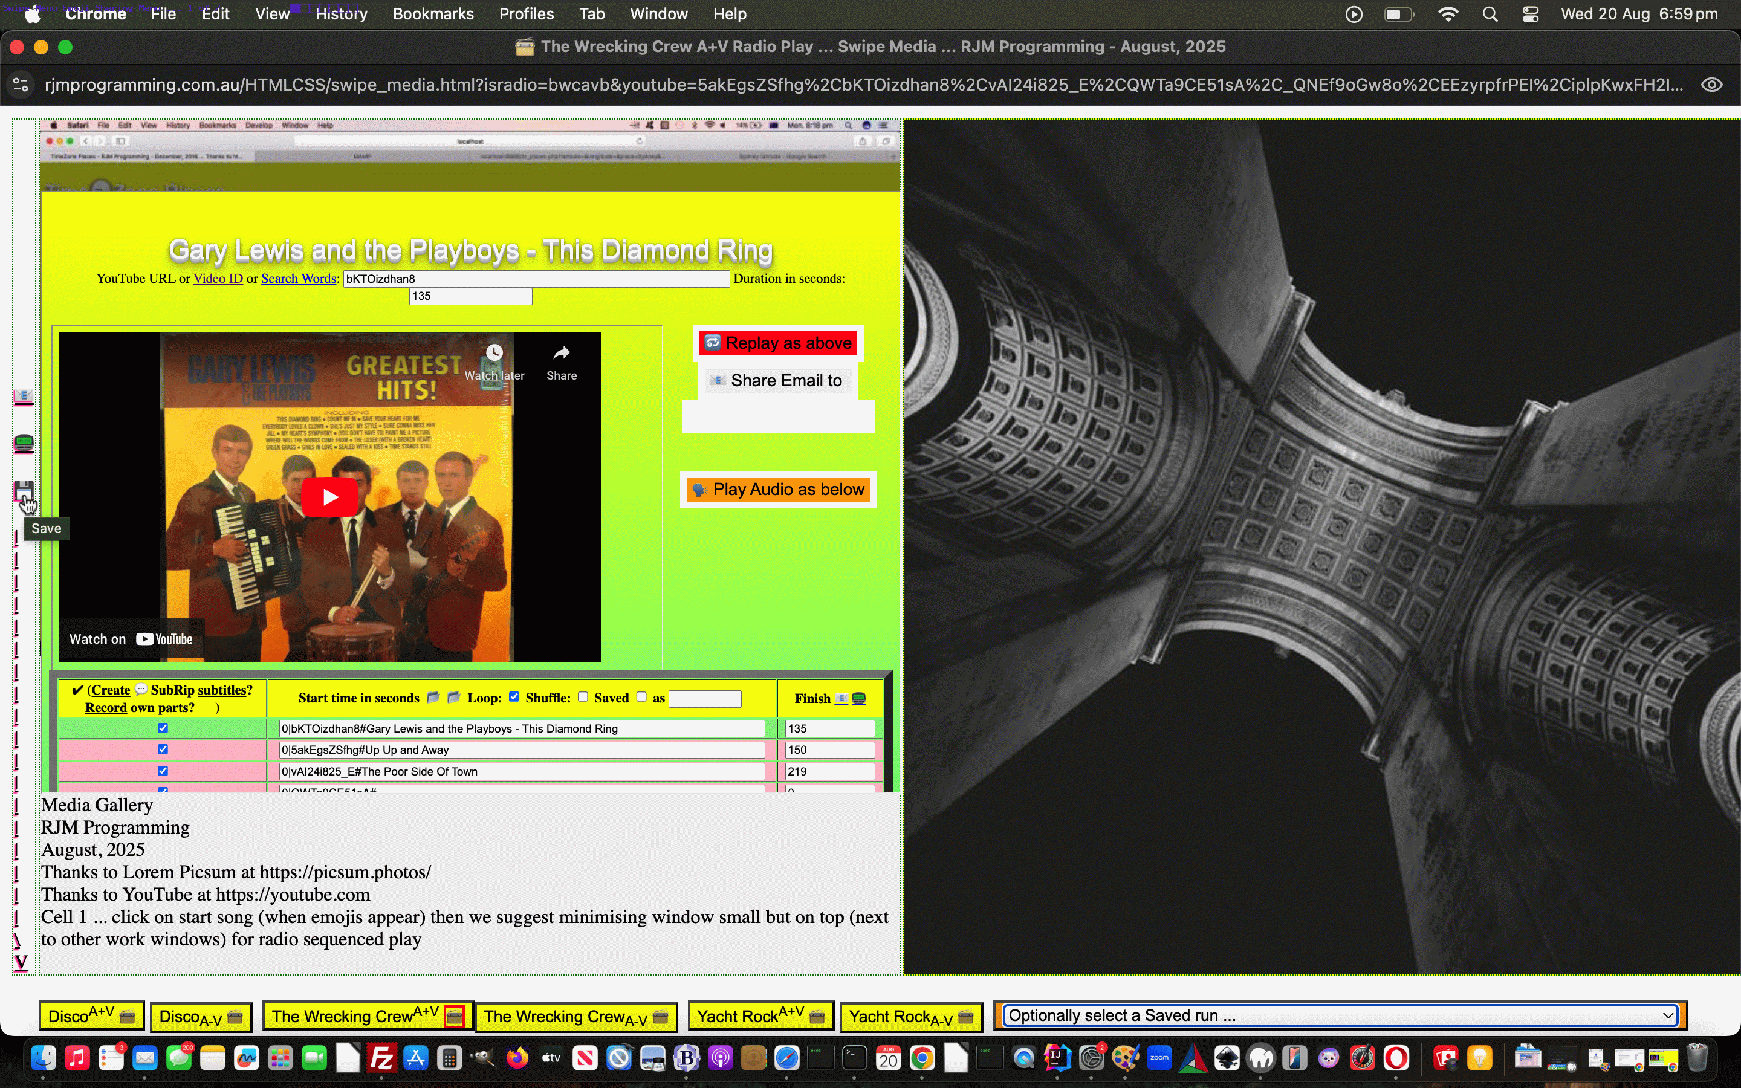
Task: Click first folder icon beside Start time in seconds
Action: tap(432, 698)
